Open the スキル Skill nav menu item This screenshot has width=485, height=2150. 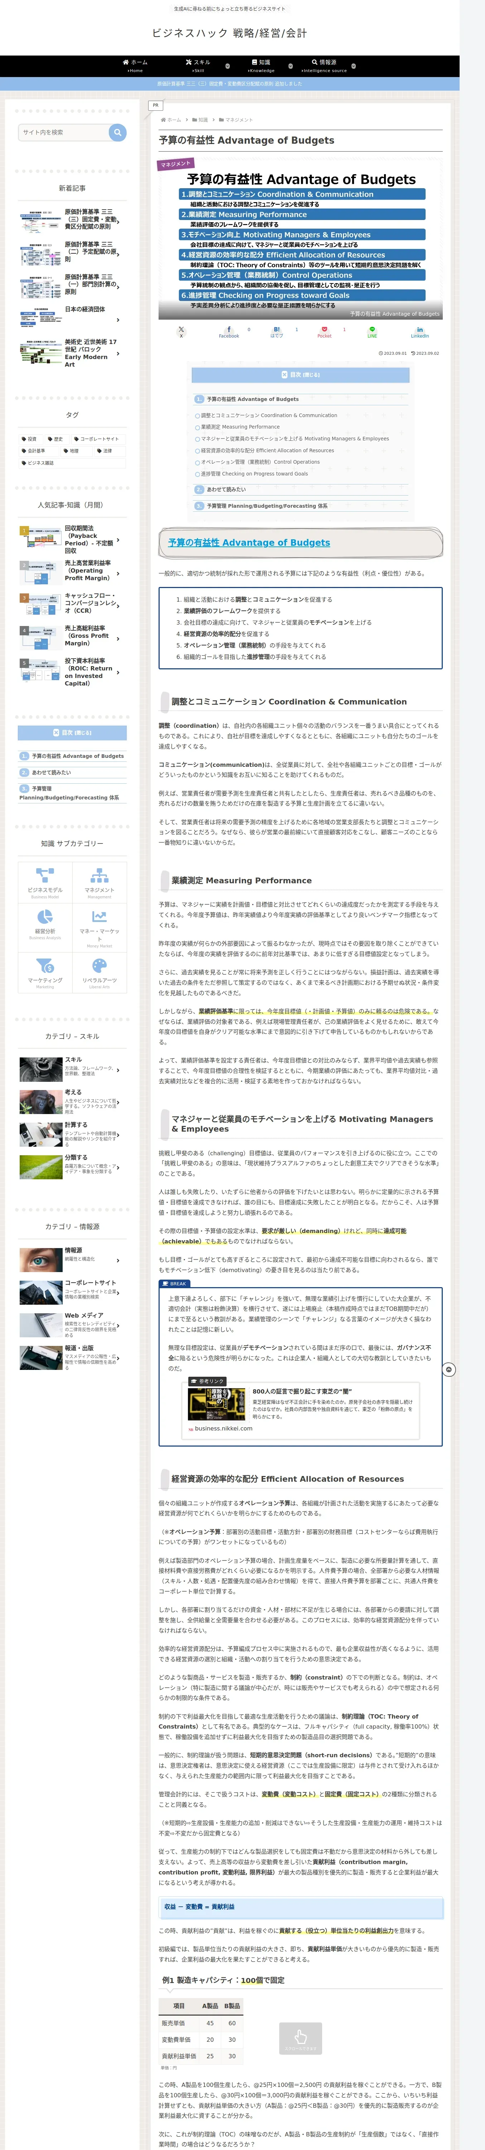pos(198,66)
